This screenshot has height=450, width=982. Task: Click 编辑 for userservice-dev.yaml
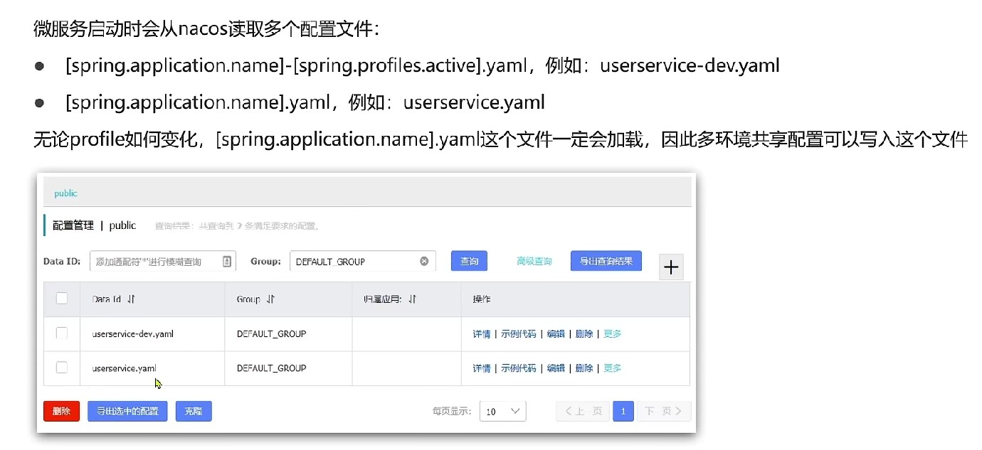556,333
